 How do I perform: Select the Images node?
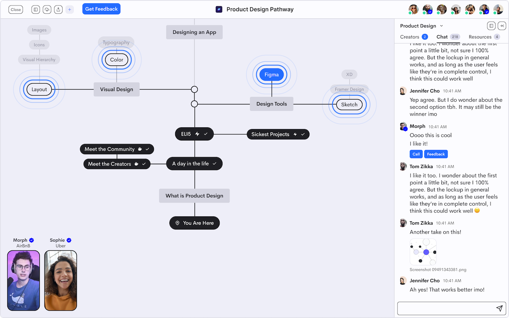[x=39, y=30]
